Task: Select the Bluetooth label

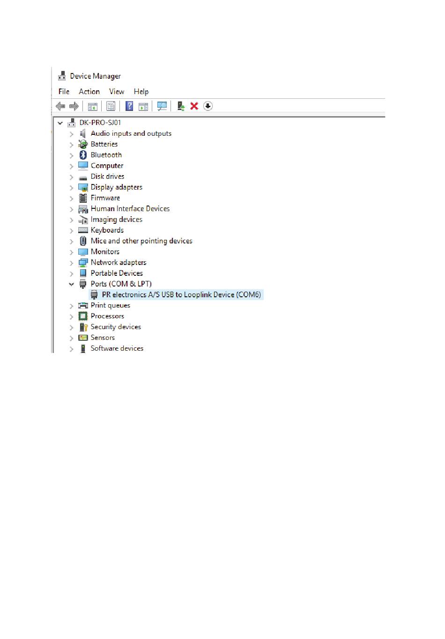Action: [106, 155]
